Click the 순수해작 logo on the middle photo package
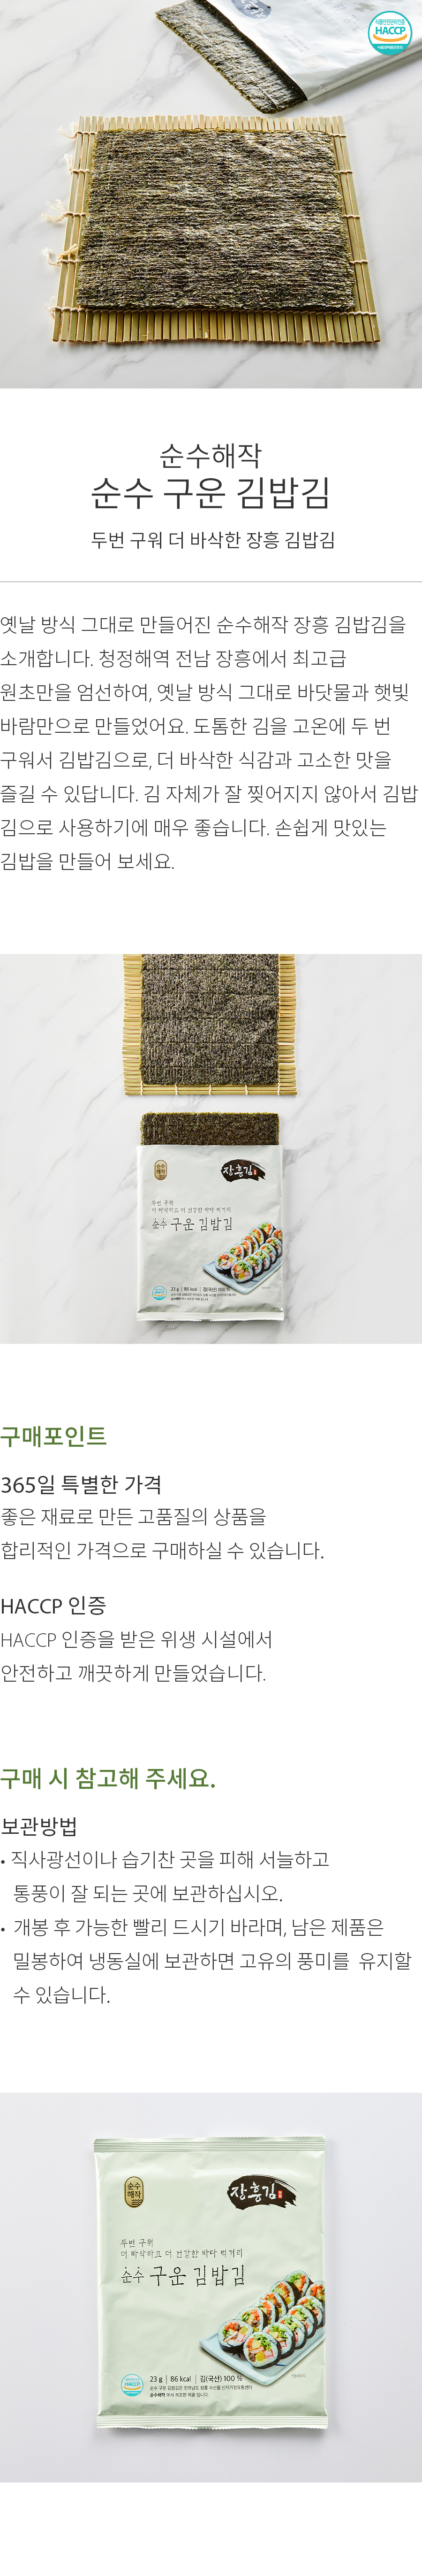Image resolution: width=422 pixels, height=2576 pixels. 162,1169
